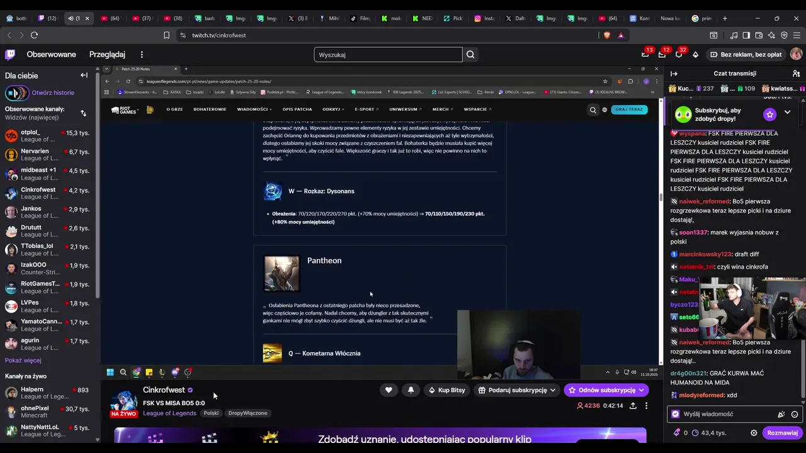Open a new browser tab with plus

pyautogui.click(x=725, y=18)
